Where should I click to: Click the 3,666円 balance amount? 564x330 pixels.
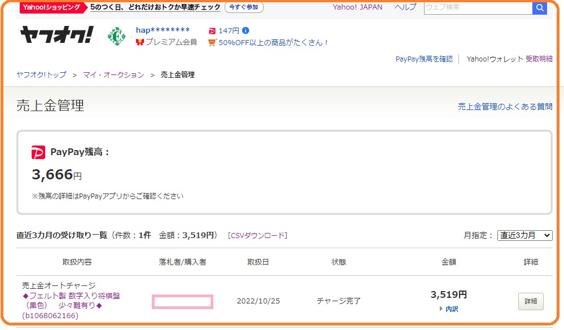click(x=57, y=175)
